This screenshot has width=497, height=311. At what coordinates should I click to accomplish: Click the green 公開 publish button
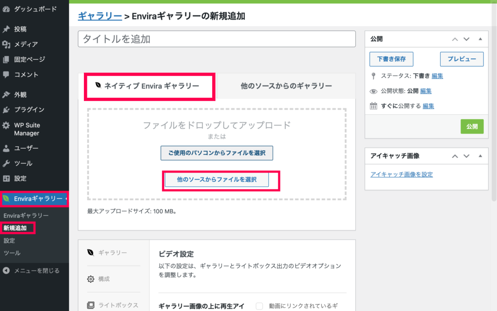[x=472, y=126]
